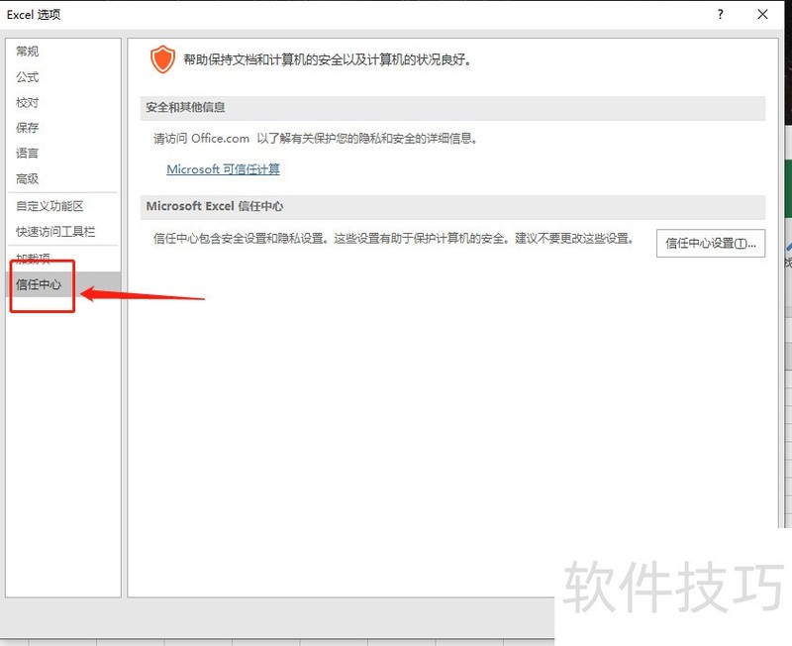The image size is (792, 646).
Task: Open the 公式 options page
Action: point(28,77)
